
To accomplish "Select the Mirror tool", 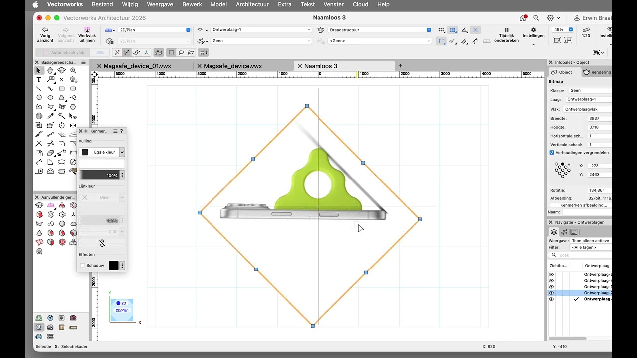I will coord(73,125).
